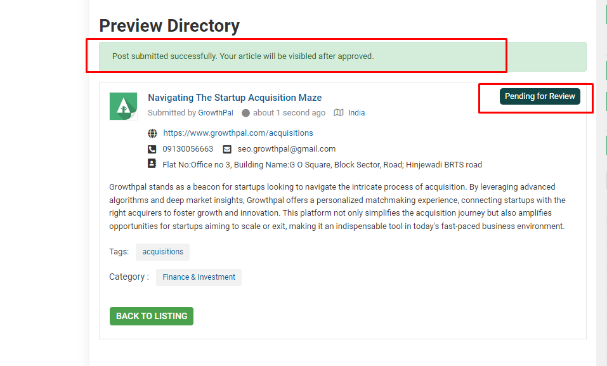Open GrowthPal submitter profile link
Image resolution: width=607 pixels, height=366 pixels.
[216, 113]
